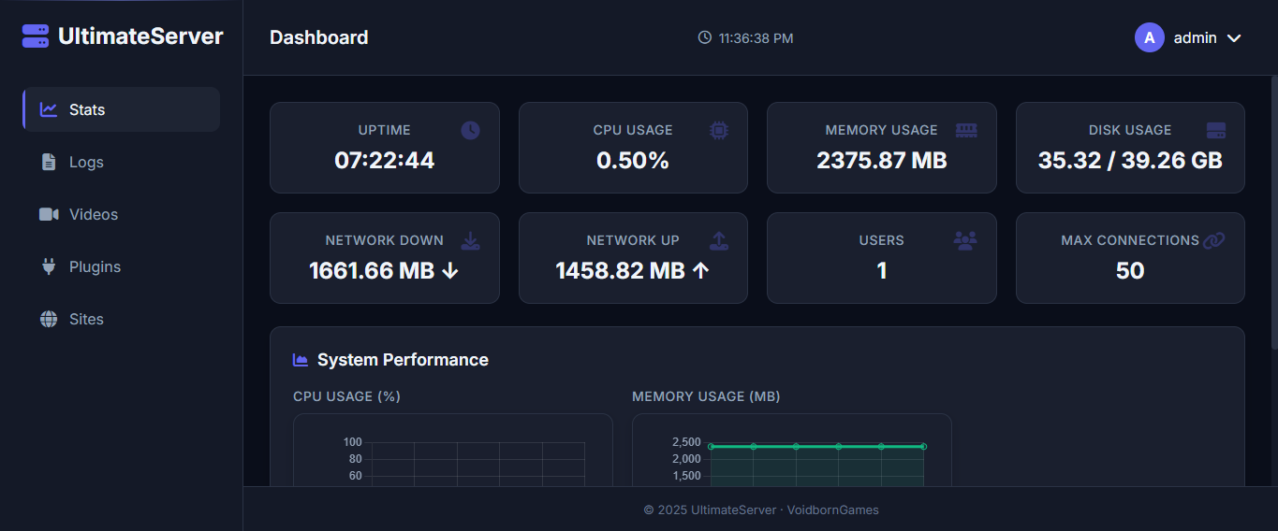Image resolution: width=1278 pixels, height=531 pixels.
Task: Click the down arrow beside 1661.66 MB
Action: [x=450, y=271]
